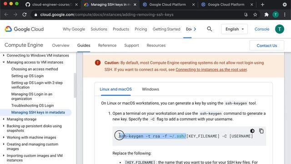Click the Compute Engine heading
This screenshot has width=291, height=164.
pos(24,45)
